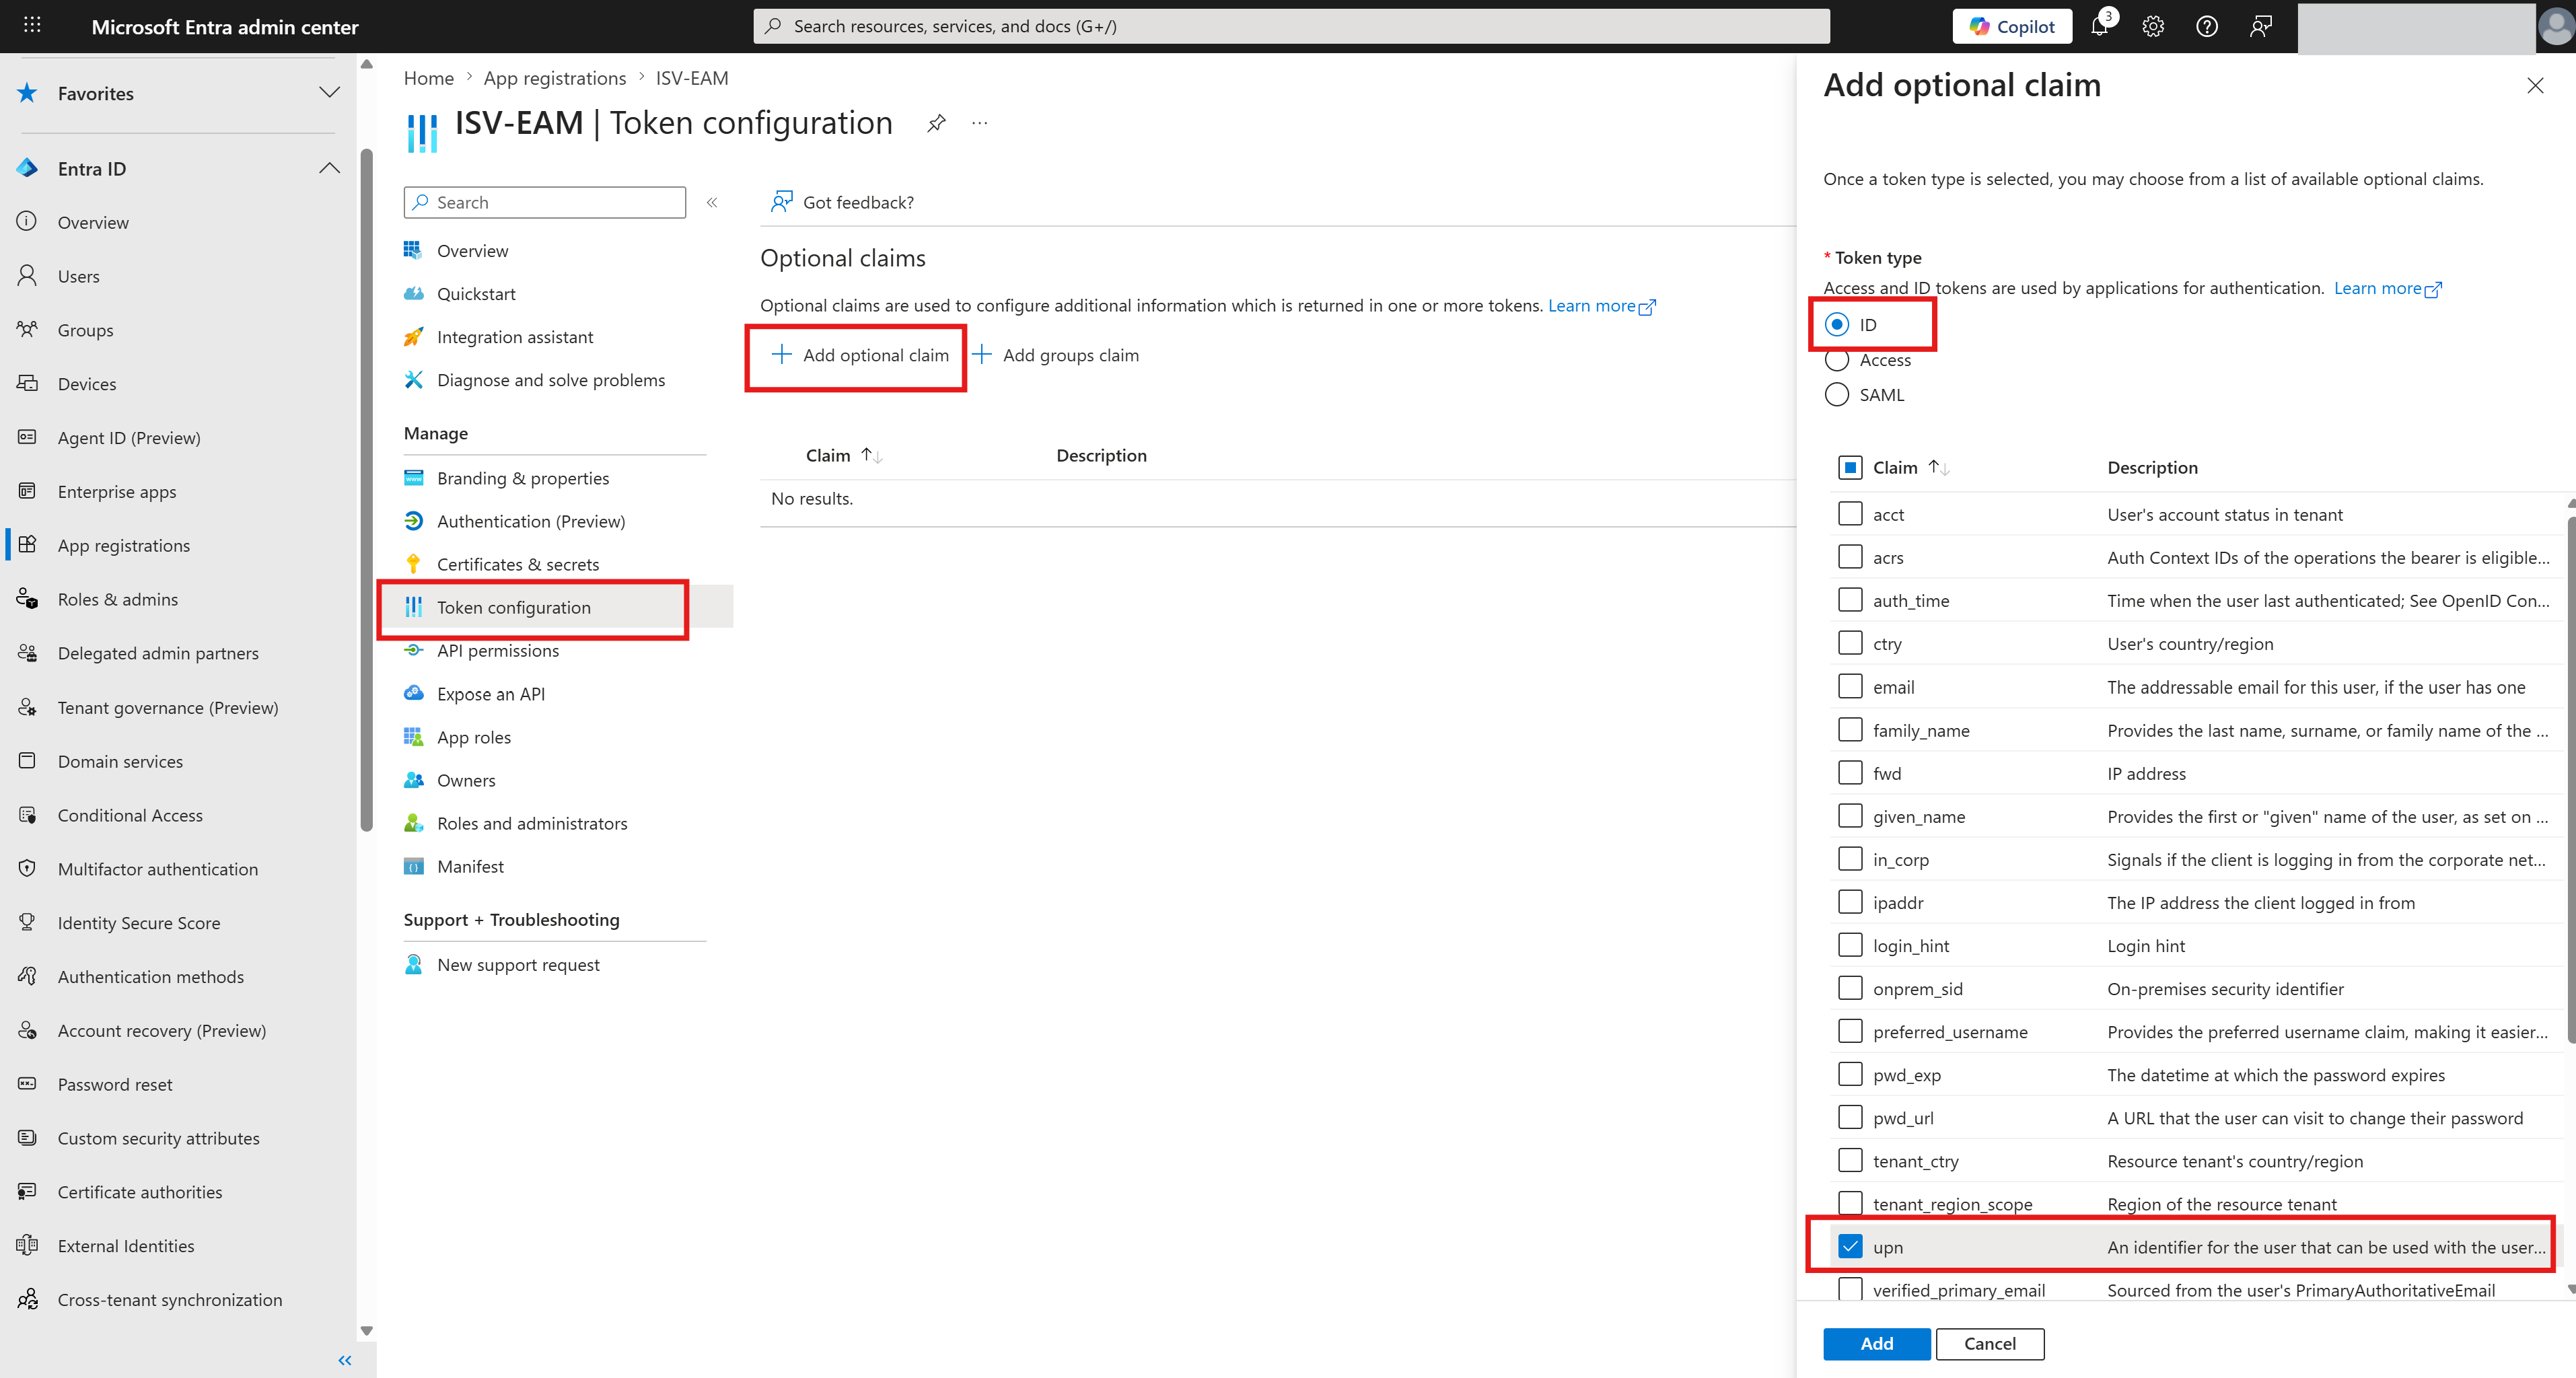This screenshot has width=2576, height=1378.
Task: Click the Manifest icon
Action: [x=413, y=866]
